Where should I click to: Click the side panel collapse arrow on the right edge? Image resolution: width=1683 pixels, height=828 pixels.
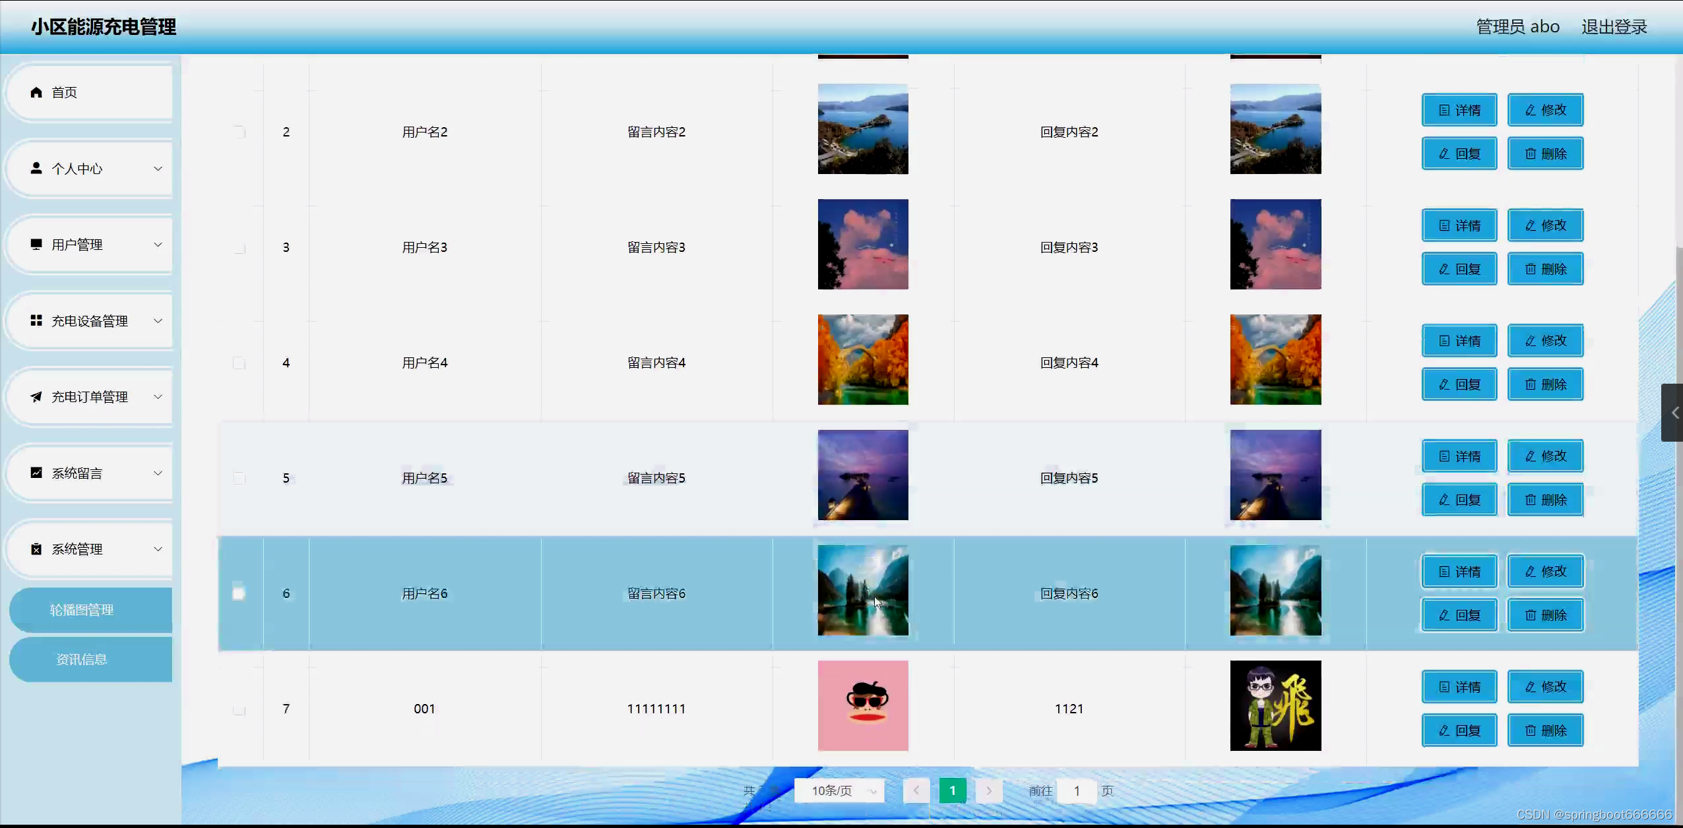pyautogui.click(x=1674, y=413)
